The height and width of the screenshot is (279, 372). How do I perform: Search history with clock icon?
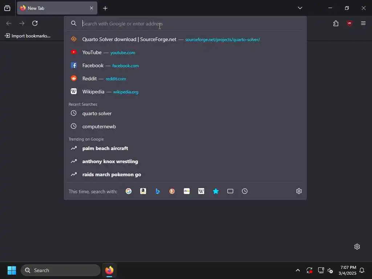click(x=244, y=191)
